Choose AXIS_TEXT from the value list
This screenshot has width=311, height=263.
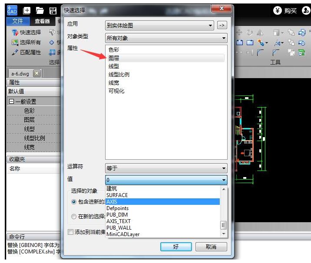(162, 221)
